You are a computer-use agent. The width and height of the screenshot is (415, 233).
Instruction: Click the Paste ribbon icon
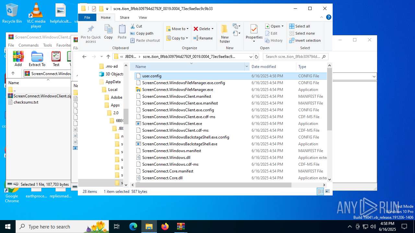[x=122, y=32]
